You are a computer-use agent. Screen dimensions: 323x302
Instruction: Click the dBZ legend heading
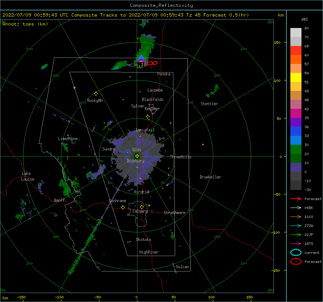pyautogui.click(x=304, y=19)
